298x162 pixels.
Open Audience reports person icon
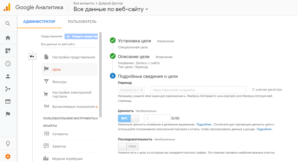(x=8, y=76)
